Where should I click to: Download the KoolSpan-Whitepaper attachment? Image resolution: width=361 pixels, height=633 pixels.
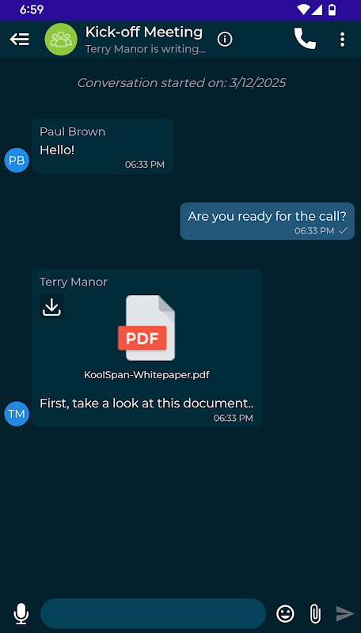point(51,307)
